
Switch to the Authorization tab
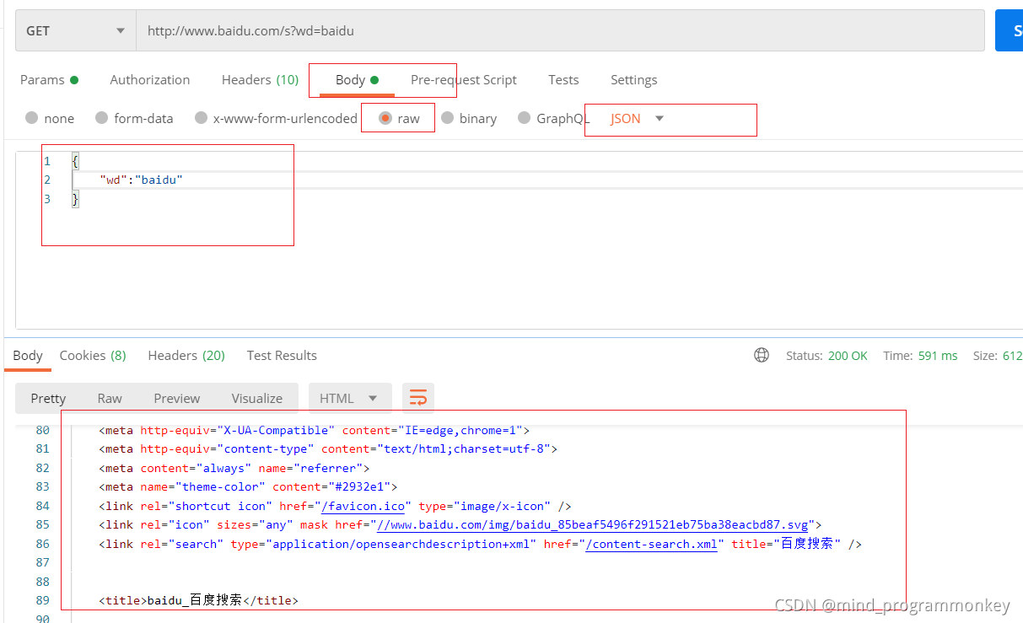[x=150, y=80]
